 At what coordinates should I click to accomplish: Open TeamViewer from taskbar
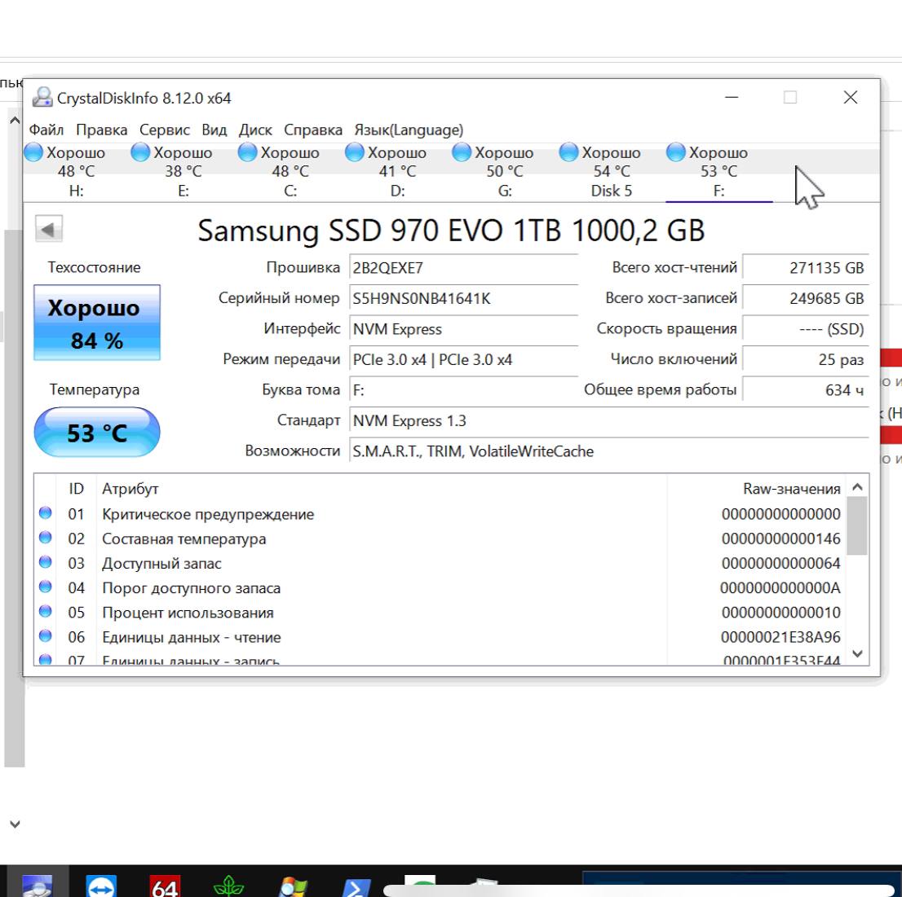(x=101, y=886)
